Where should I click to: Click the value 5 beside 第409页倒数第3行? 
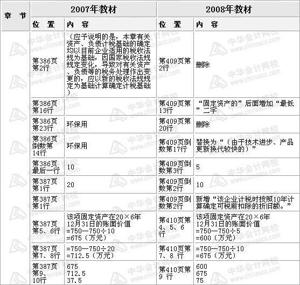coord(198,167)
